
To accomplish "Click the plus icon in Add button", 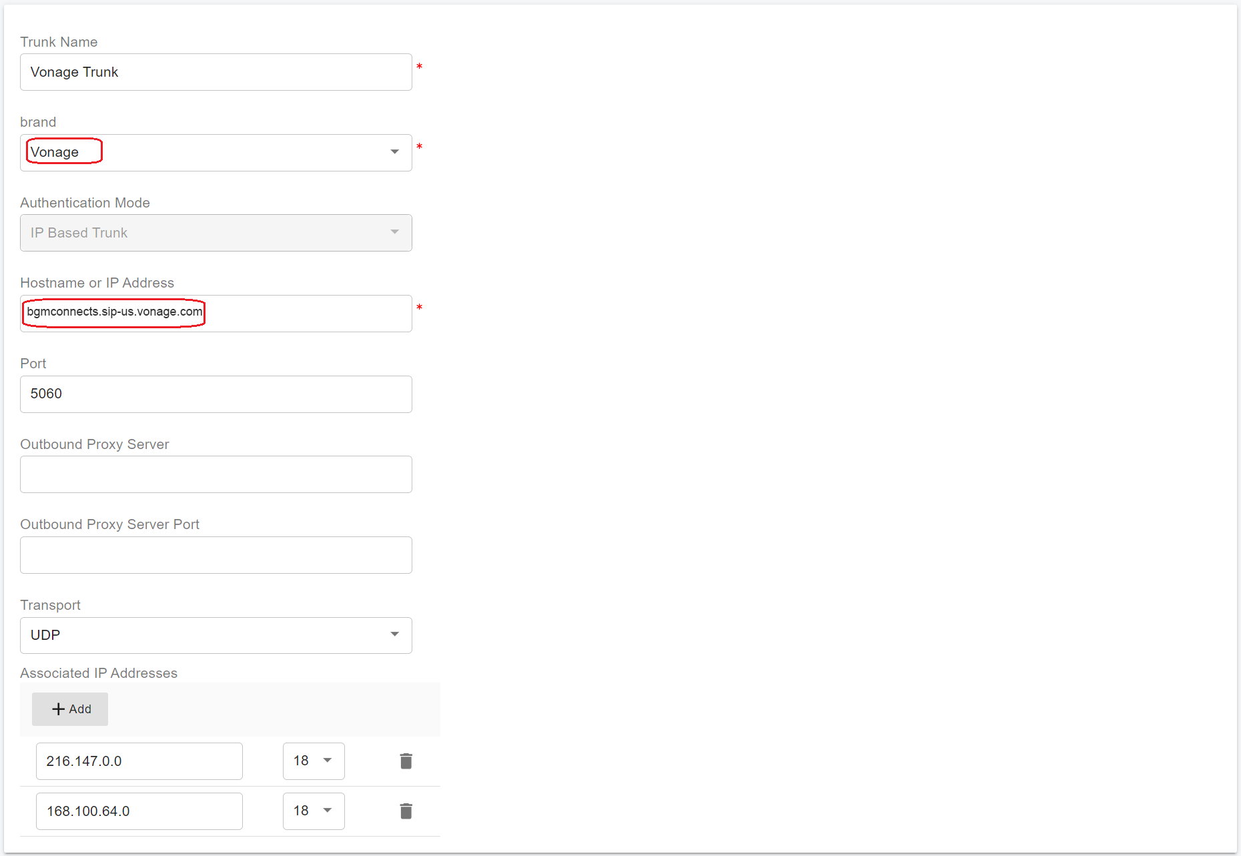I will 59,709.
